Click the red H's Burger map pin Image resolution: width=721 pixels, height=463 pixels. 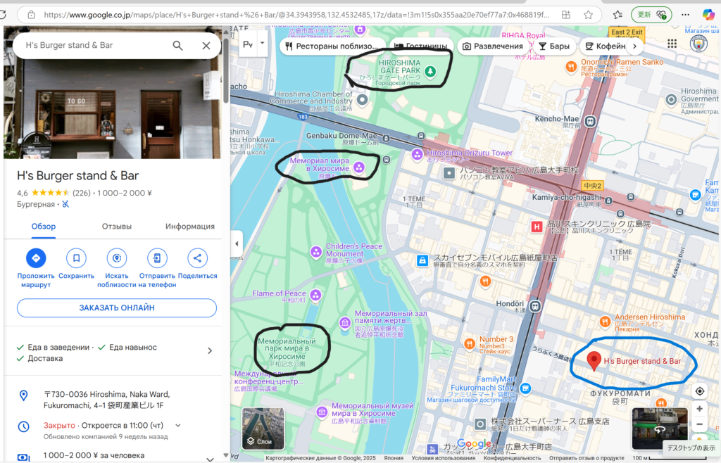594,360
